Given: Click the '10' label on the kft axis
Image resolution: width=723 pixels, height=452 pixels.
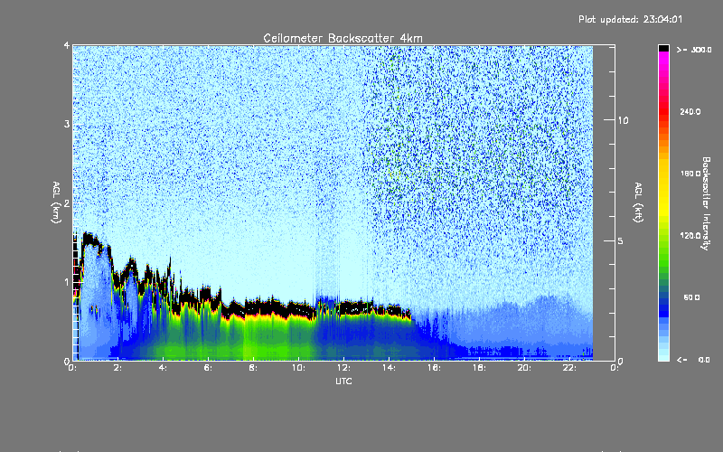Looking at the screenshot, I should [623, 120].
